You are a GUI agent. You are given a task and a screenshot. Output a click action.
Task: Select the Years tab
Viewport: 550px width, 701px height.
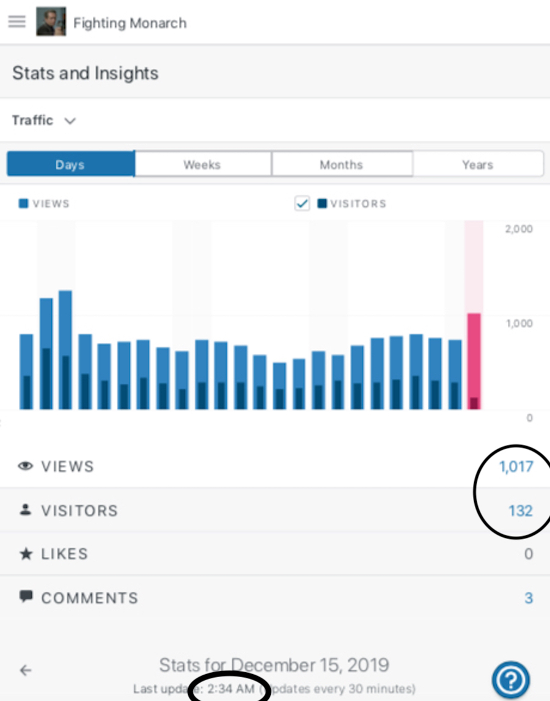(478, 164)
